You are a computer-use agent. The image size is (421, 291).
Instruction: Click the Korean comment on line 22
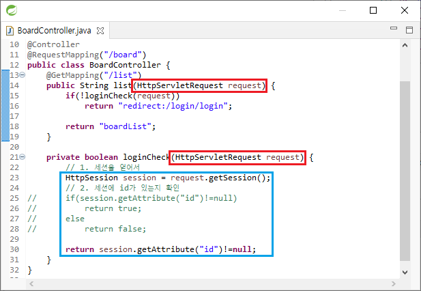[102, 167]
